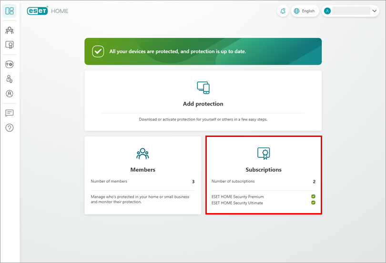The image size is (386, 263).
Task: Click the checkmark icon in protection banner
Action: (98, 51)
